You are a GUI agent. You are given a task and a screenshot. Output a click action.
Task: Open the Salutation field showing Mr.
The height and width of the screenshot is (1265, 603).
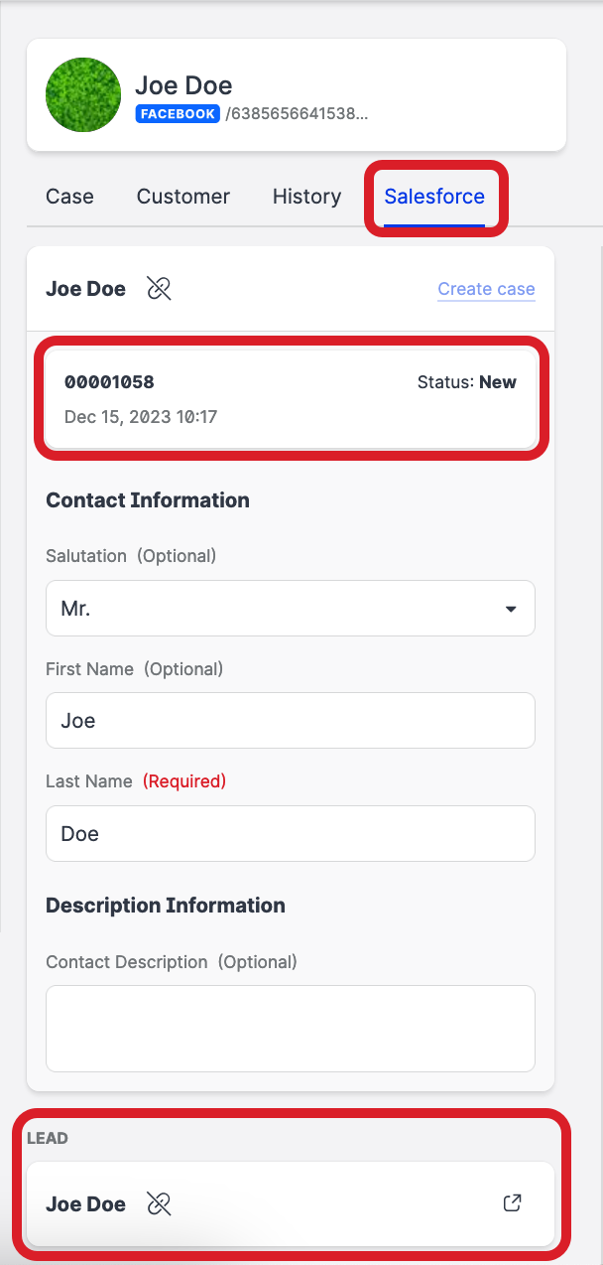278,609
